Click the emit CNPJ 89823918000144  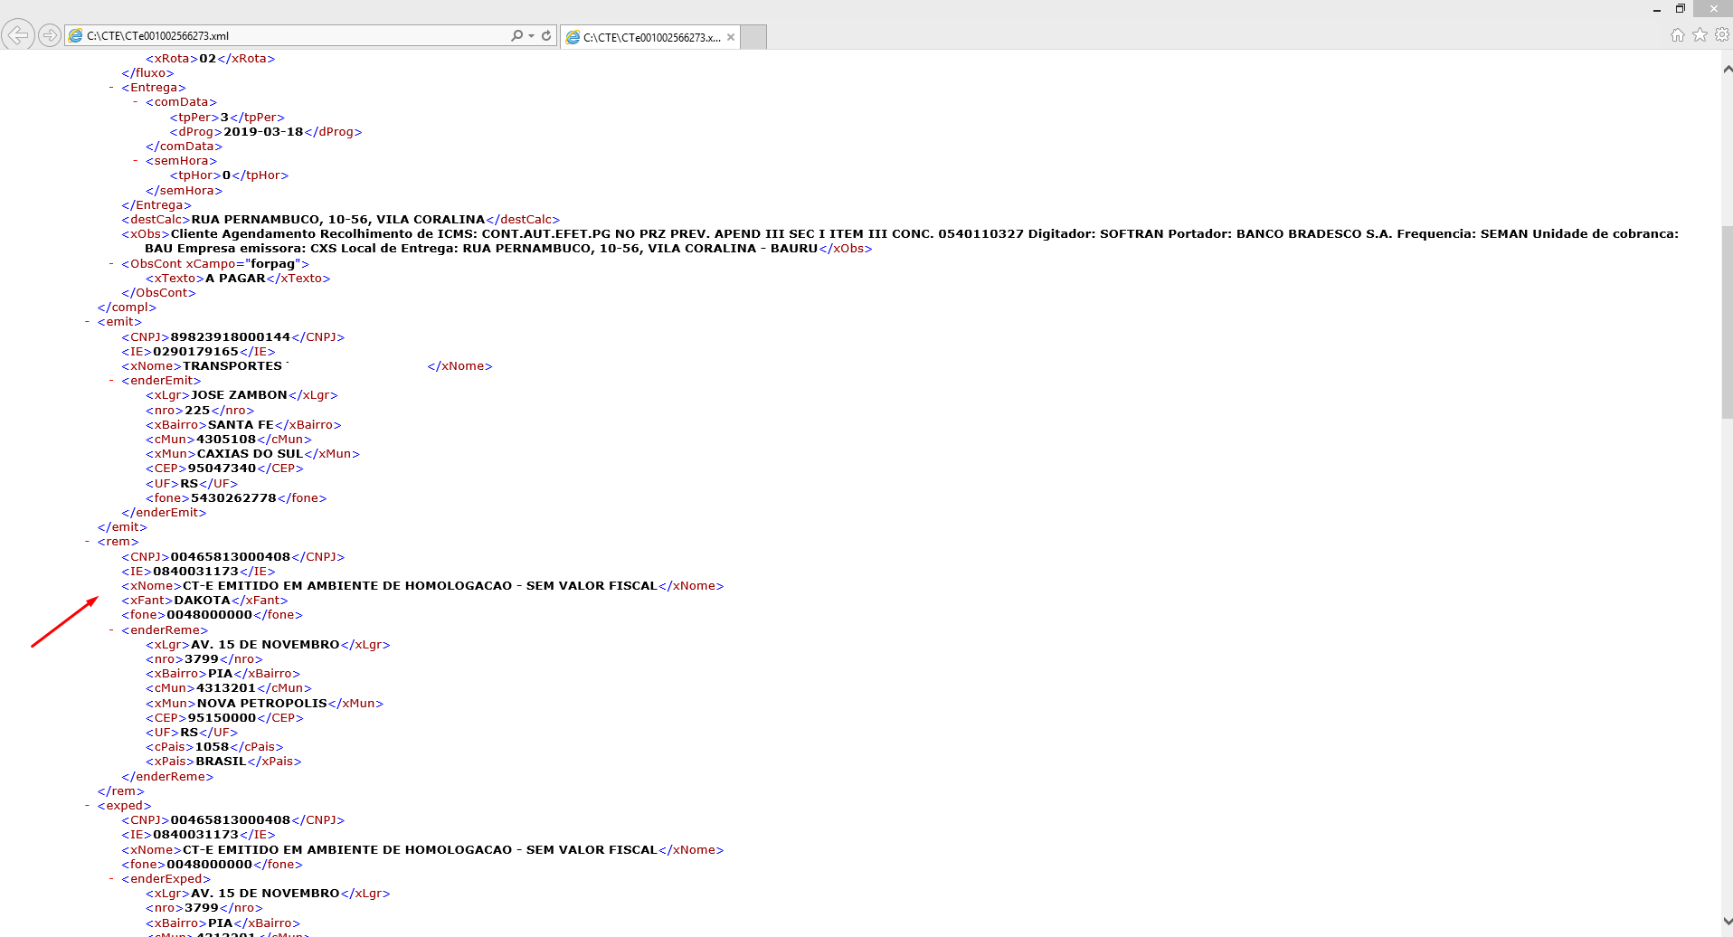click(x=231, y=337)
